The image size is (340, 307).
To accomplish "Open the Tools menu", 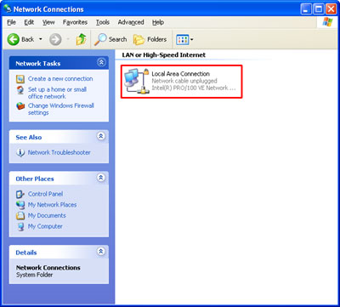I will 103,22.
